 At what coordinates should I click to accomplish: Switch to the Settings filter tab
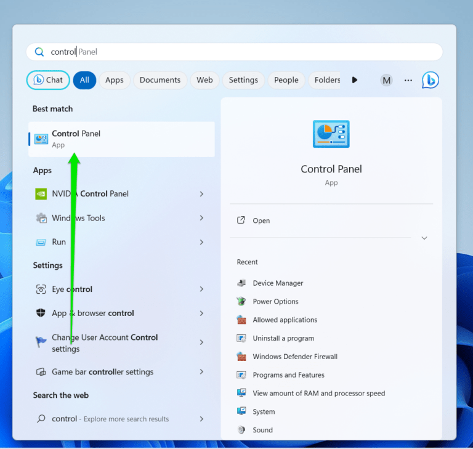coord(243,80)
